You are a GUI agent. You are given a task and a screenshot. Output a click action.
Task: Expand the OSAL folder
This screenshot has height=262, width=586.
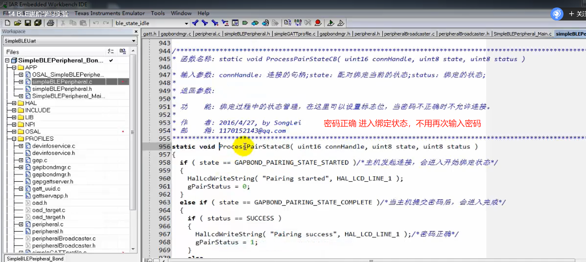pyautogui.click(x=14, y=132)
